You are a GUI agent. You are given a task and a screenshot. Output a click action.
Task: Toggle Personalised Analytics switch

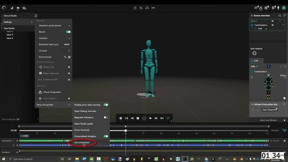(x=106, y=136)
